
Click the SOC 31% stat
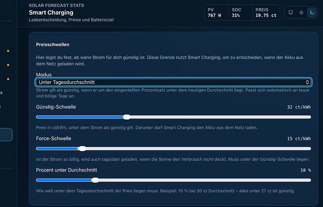240,13
